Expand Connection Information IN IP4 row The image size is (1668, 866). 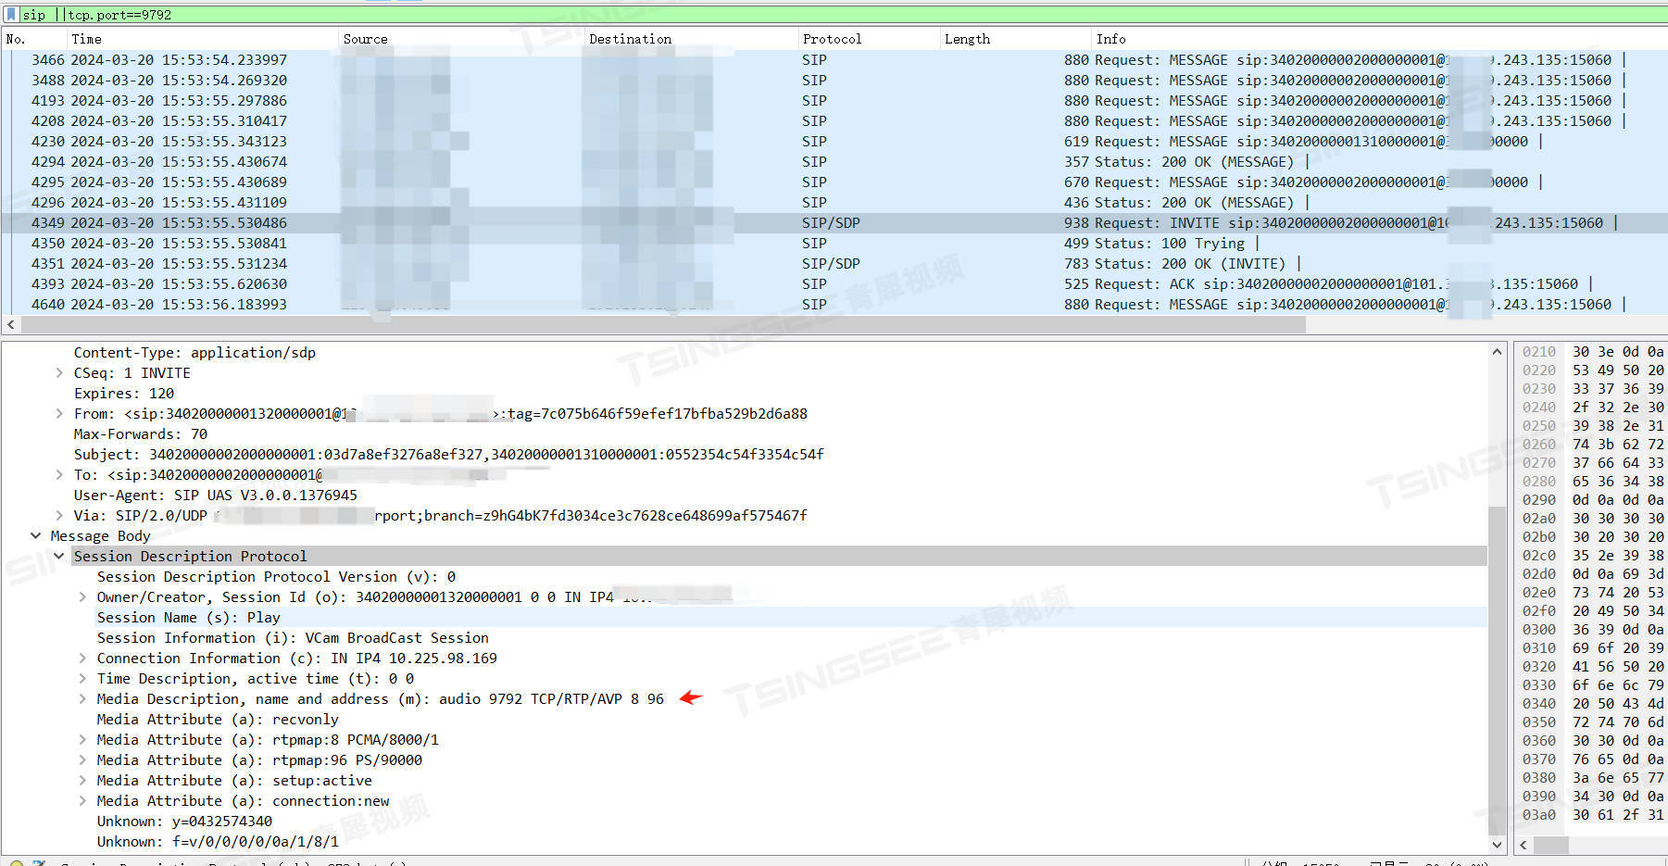point(82,659)
